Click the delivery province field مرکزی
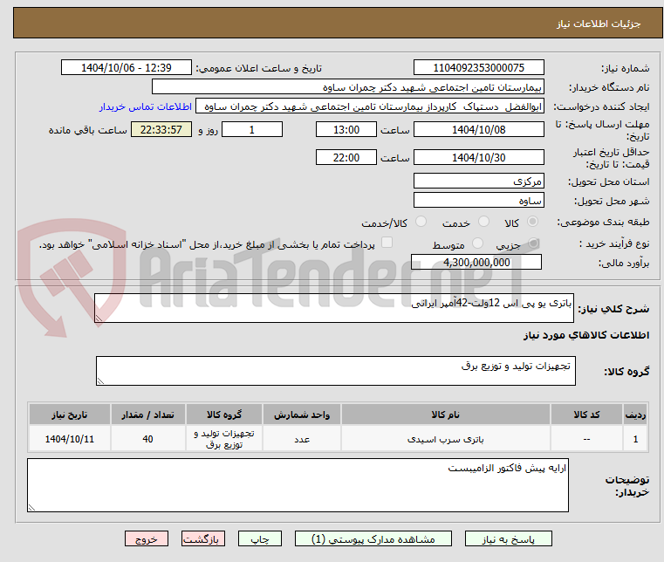The width and height of the screenshot is (664, 562). (x=478, y=181)
